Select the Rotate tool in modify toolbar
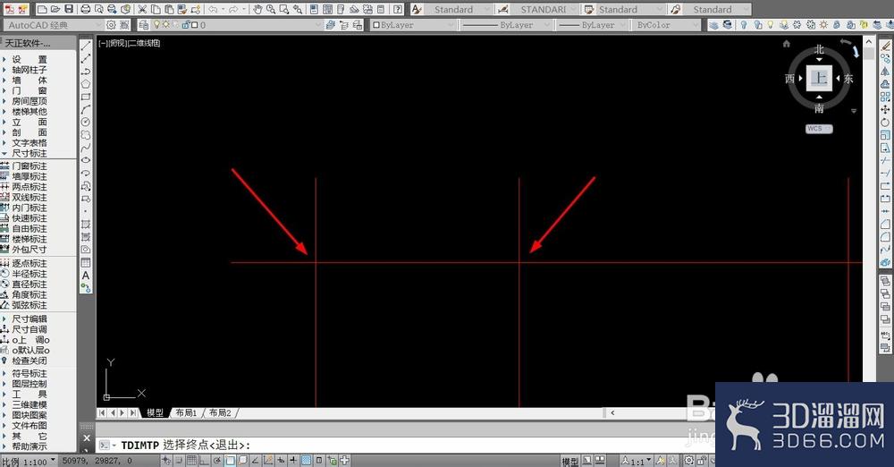Viewport: 894px width, 467px height. (x=885, y=123)
